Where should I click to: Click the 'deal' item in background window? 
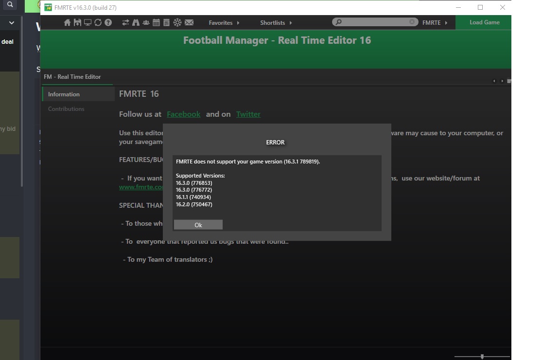click(x=7, y=42)
